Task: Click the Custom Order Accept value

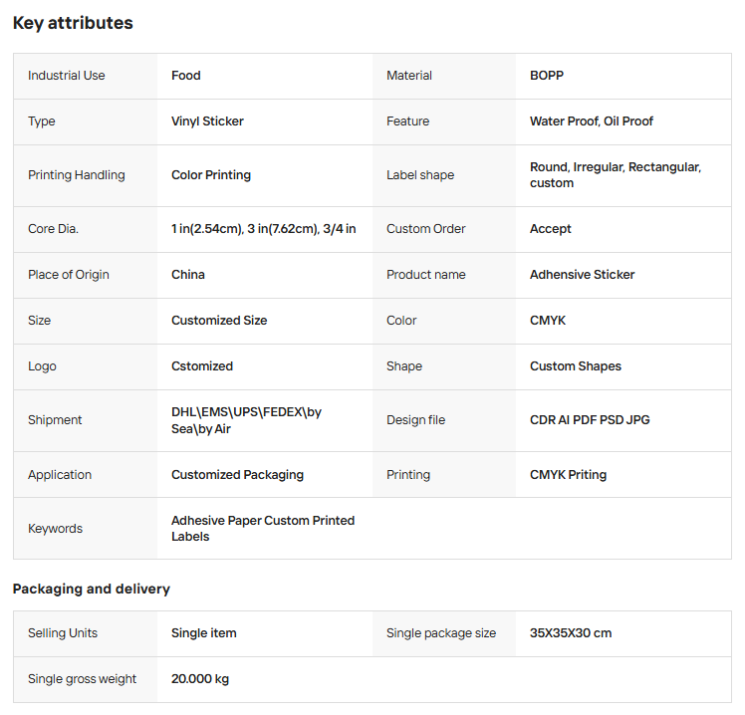Action: tap(551, 229)
